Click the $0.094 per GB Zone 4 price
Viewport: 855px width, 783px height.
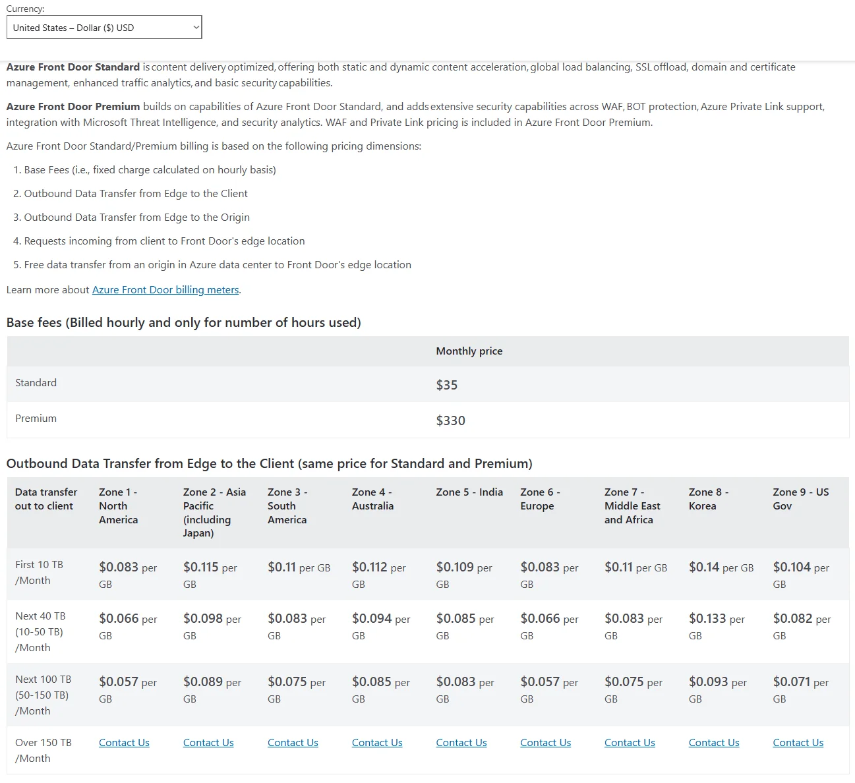(381, 626)
